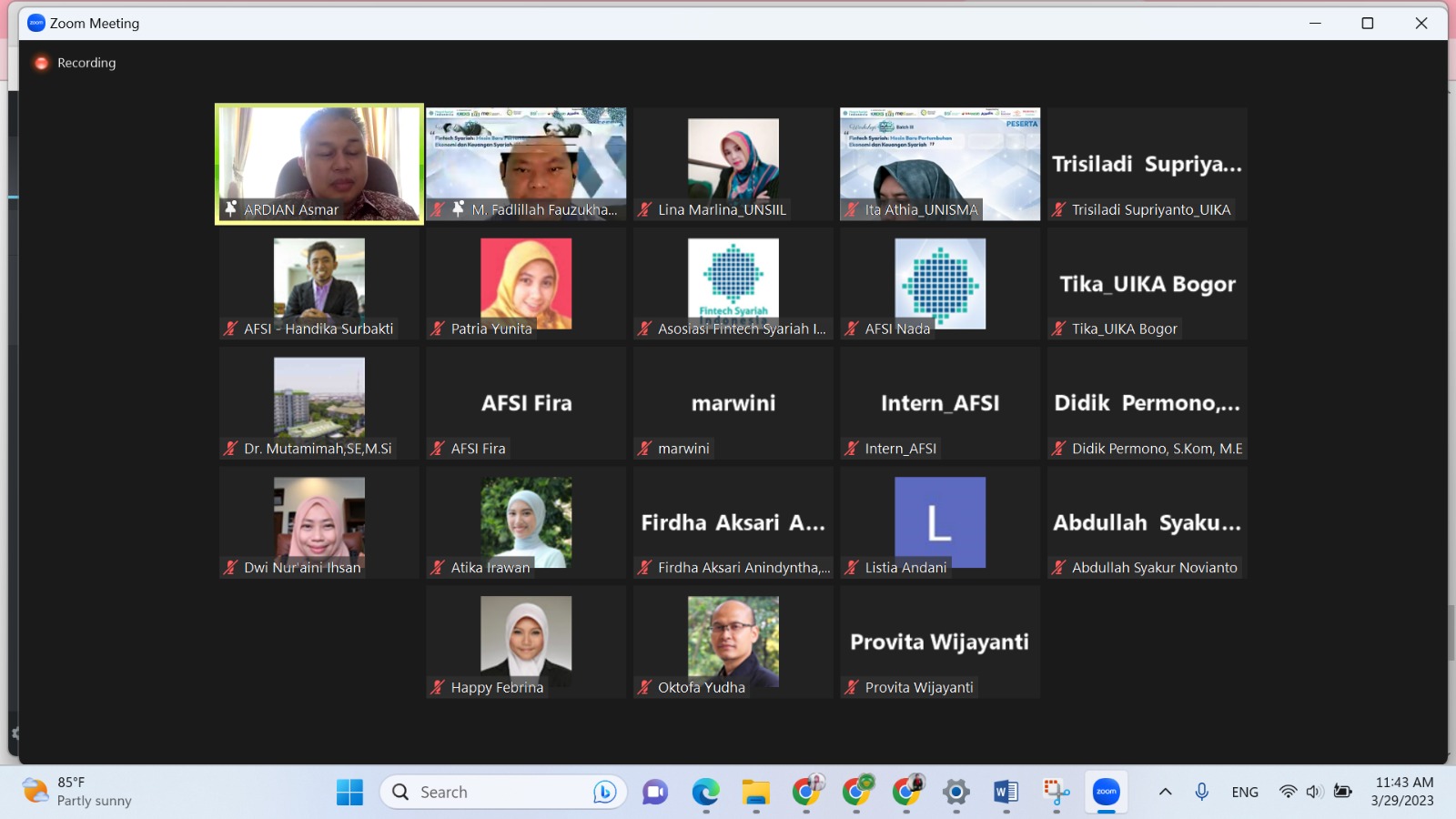Click the Recording indicator label
Image resolution: width=1456 pixels, height=819 pixels.
point(86,63)
